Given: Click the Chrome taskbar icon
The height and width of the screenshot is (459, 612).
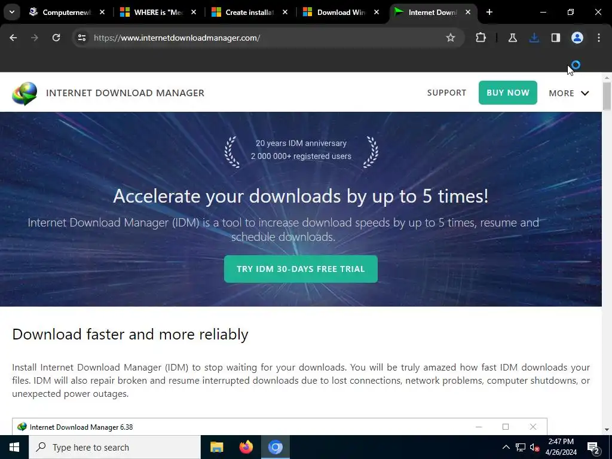Looking at the screenshot, I should pos(275,447).
